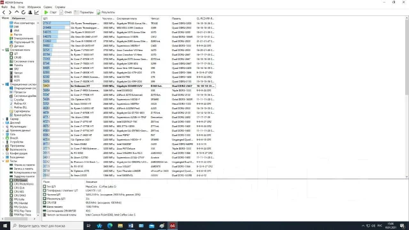Select the FP64 Ray-Trace benchmark

[22, 215]
